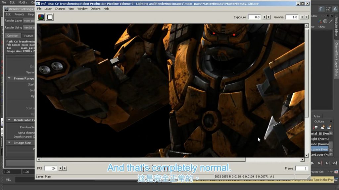Open the Render Using dropdown
Screen dimensions: 339x190
tap(29, 27)
